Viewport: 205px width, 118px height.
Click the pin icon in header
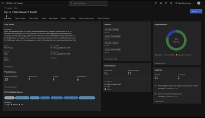pos(156,3)
